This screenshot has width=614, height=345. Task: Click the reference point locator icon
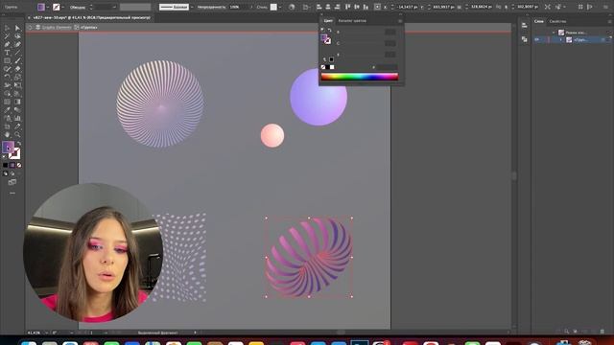pos(377,7)
